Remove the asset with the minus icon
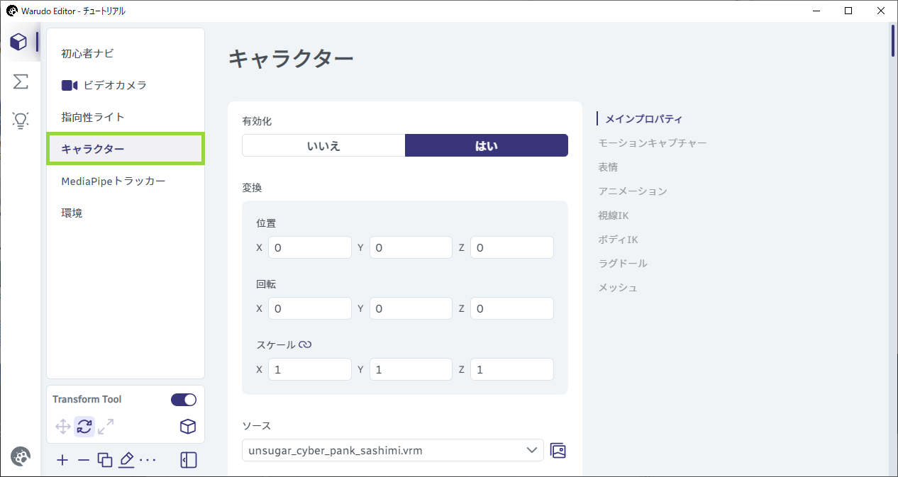 (84, 461)
